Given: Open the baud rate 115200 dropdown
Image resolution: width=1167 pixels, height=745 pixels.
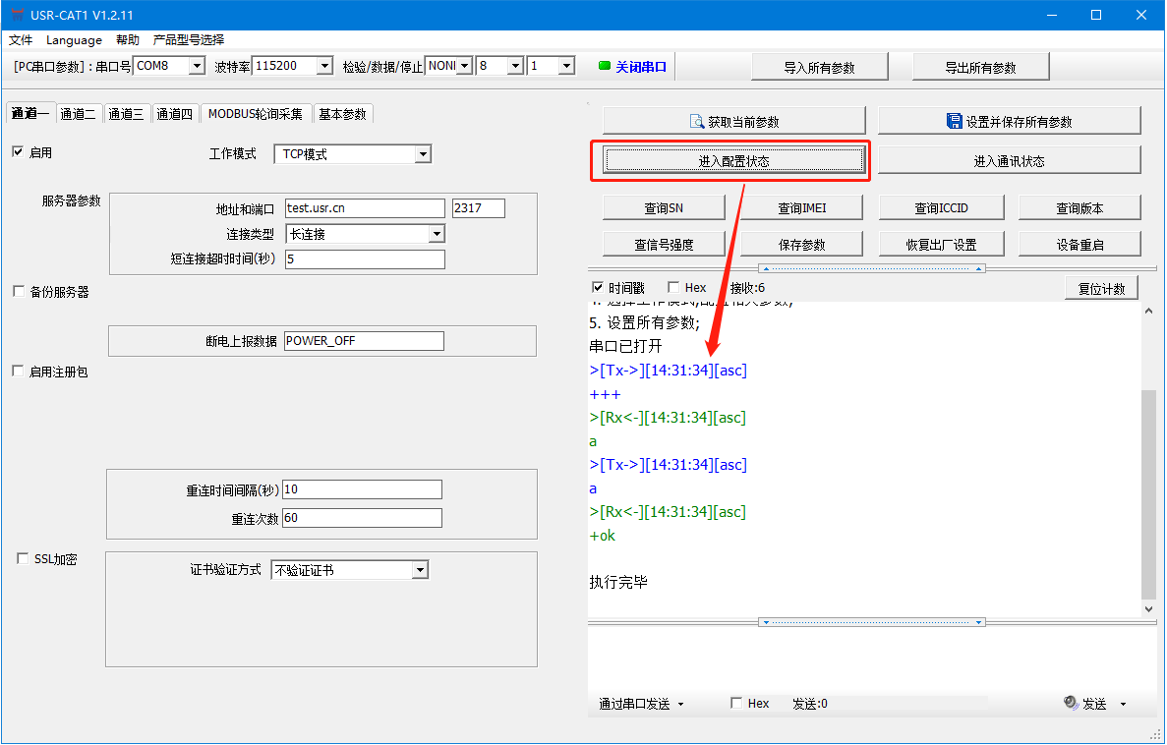Looking at the screenshot, I should click(x=324, y=66).
